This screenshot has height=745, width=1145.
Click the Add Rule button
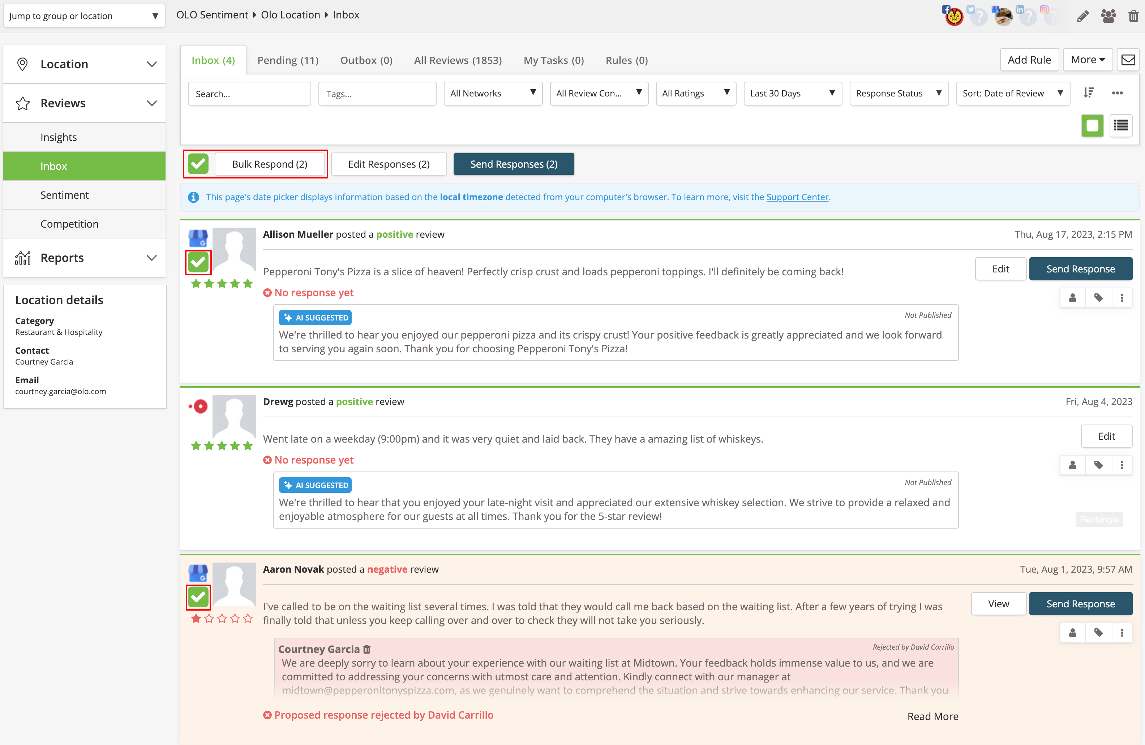[1029, 60]
